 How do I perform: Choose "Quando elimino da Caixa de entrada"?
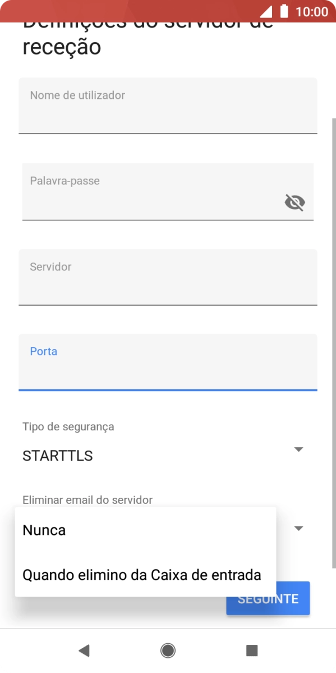point(141,575)
